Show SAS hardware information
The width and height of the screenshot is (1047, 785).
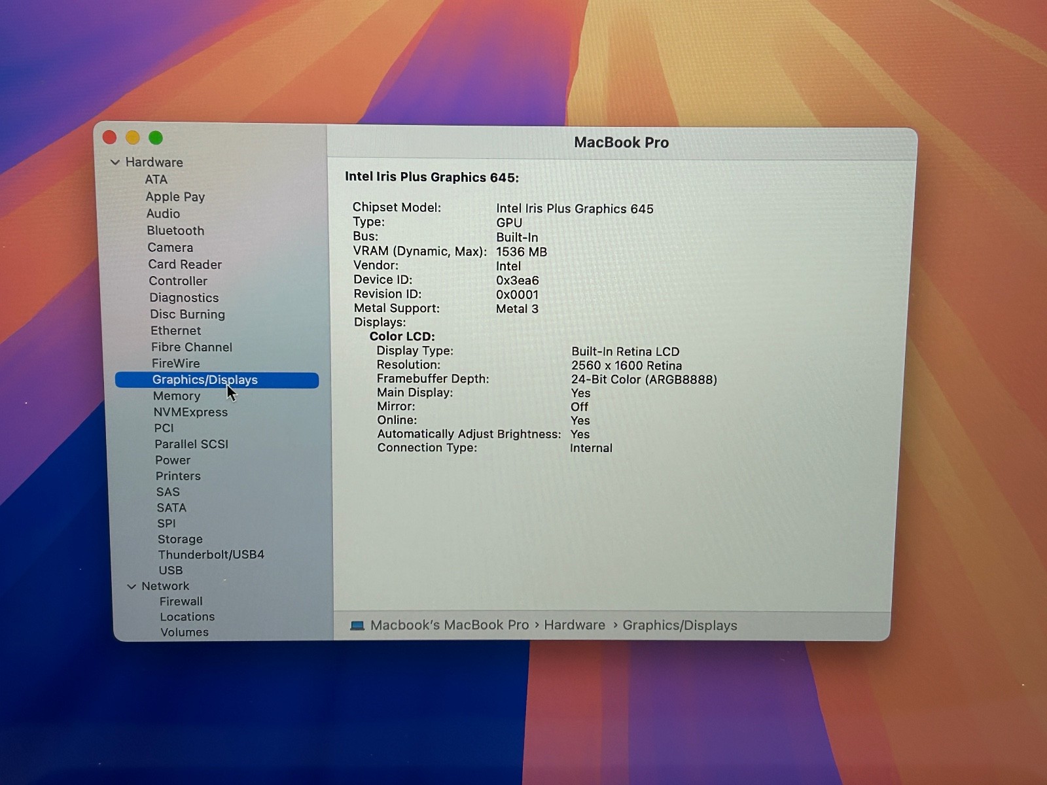168,492
